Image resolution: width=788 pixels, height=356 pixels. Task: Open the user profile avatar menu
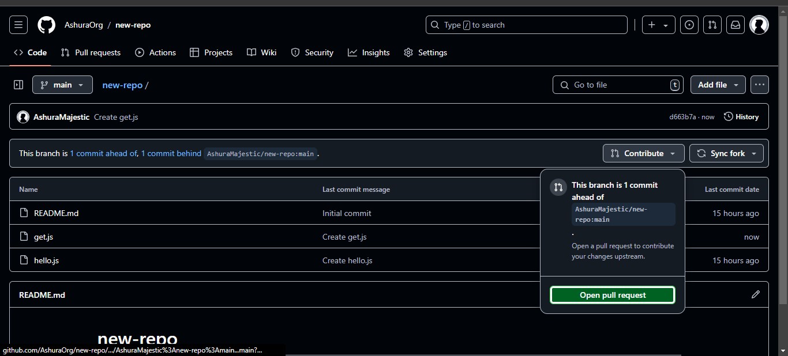coord(759,25)
